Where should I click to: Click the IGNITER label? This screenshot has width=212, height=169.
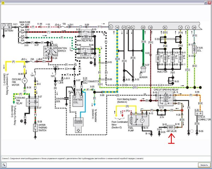click(x=78, y=122)
